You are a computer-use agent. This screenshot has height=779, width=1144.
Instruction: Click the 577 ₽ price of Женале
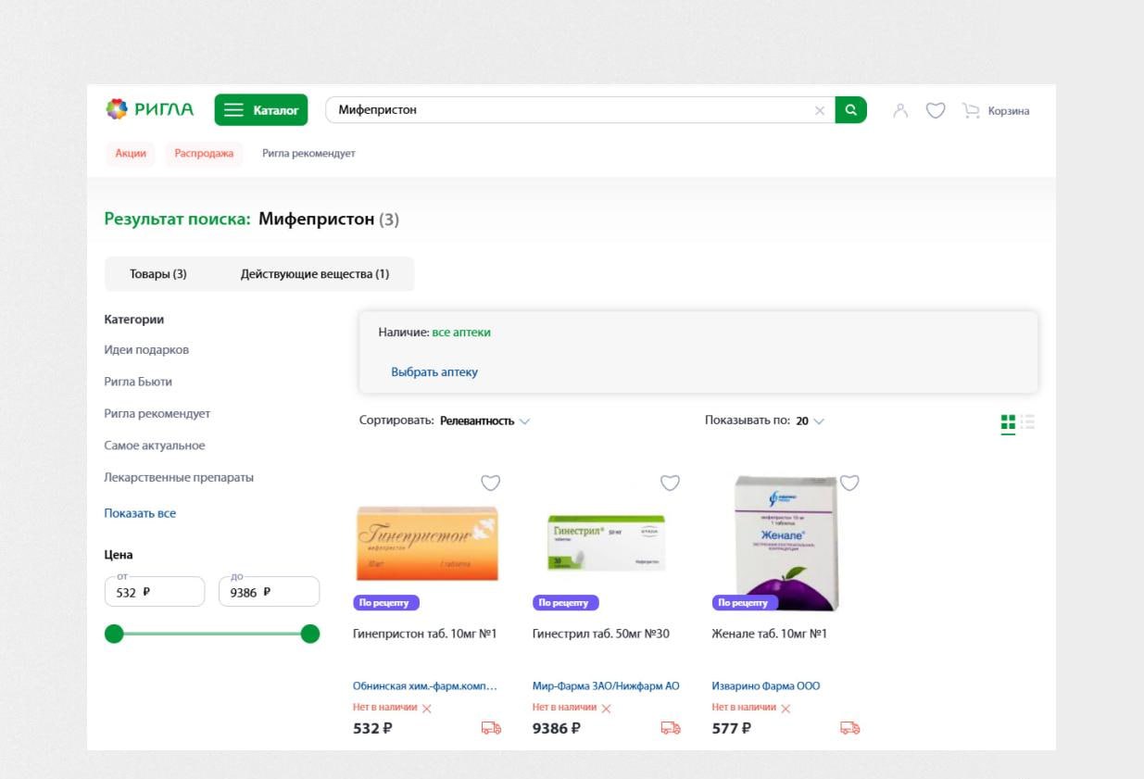click(x=731, y=728)
